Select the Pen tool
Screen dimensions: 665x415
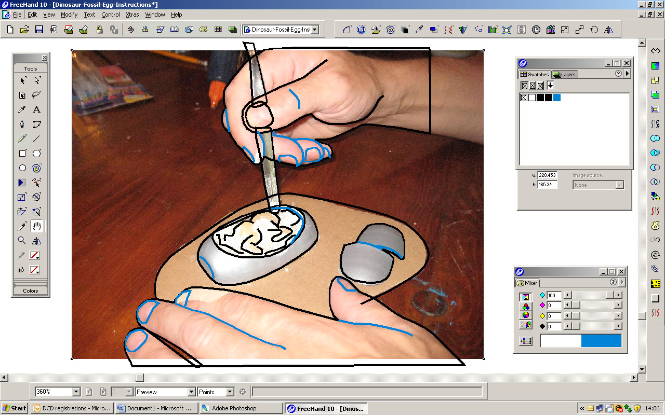tap(22, 124)
